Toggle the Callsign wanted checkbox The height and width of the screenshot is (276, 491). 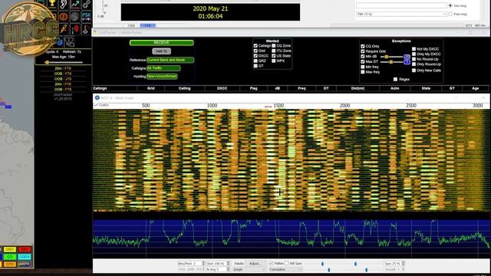(x=255, y=46)
